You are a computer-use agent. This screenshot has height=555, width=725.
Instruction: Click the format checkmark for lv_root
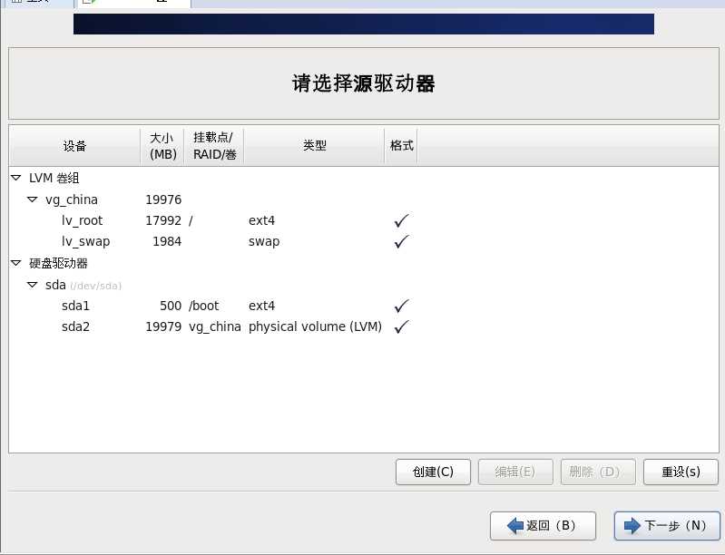pos(401,220)
